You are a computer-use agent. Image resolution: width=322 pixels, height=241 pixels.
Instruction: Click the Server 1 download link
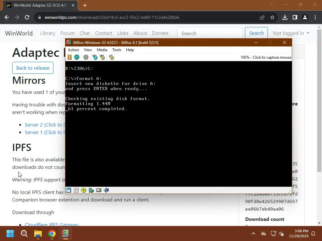45,132
